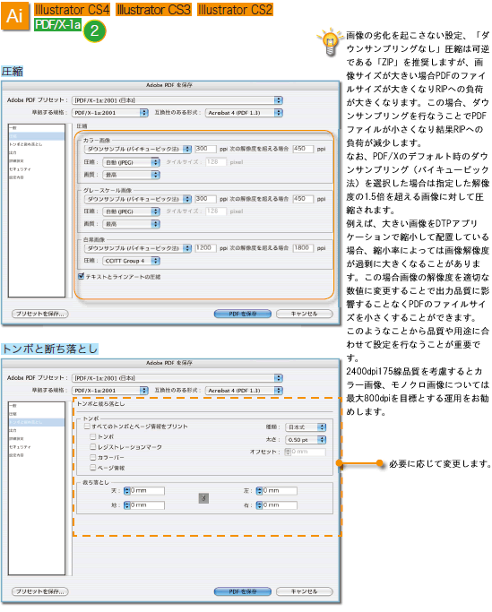Click the 天 bleed stepper arrows

[x=126, y=491]
